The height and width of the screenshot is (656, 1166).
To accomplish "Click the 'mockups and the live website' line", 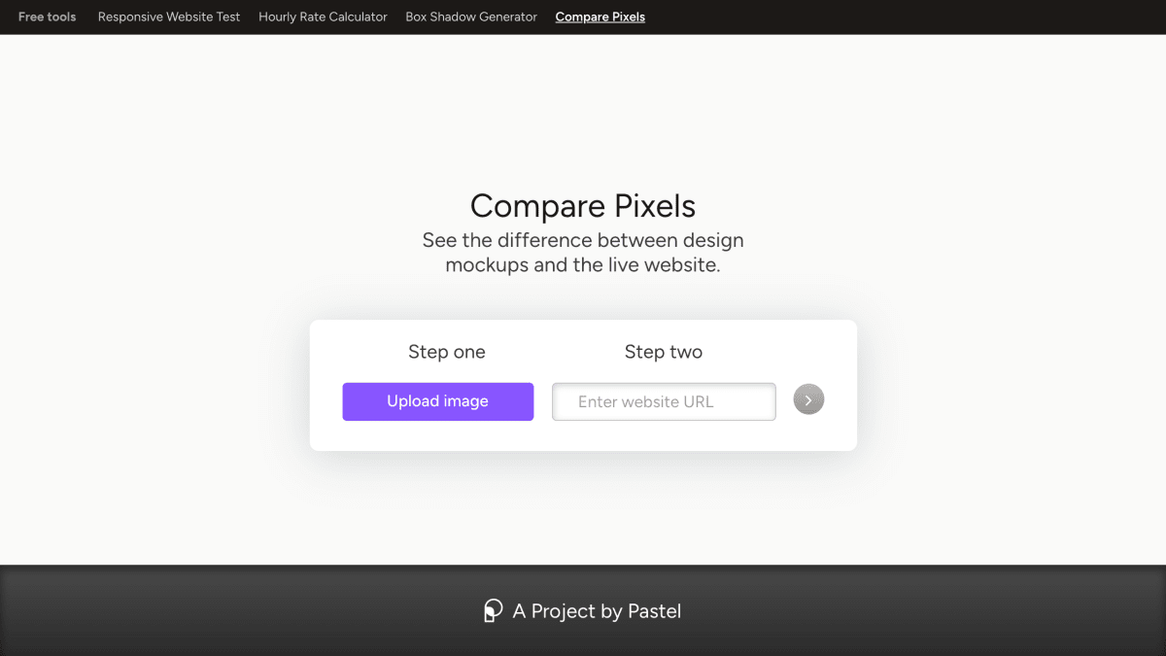I will [583, 264].
